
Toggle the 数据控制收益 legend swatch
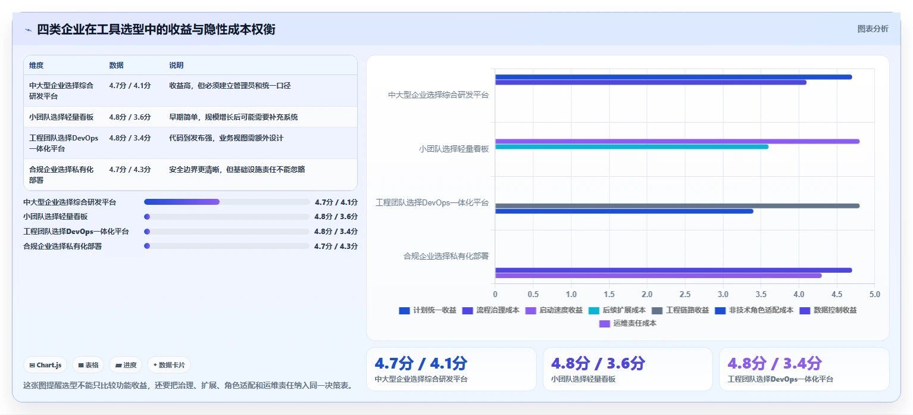coord(805,310)
